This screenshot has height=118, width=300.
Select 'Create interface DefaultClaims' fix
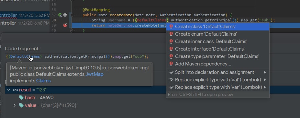coord(218,49)
